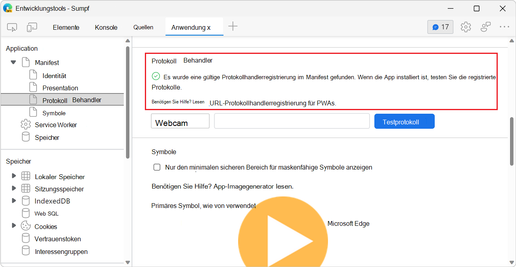Select Web SQL in the sidebar
The width and height of the screenshot is (516, 267).
(46, 214)
